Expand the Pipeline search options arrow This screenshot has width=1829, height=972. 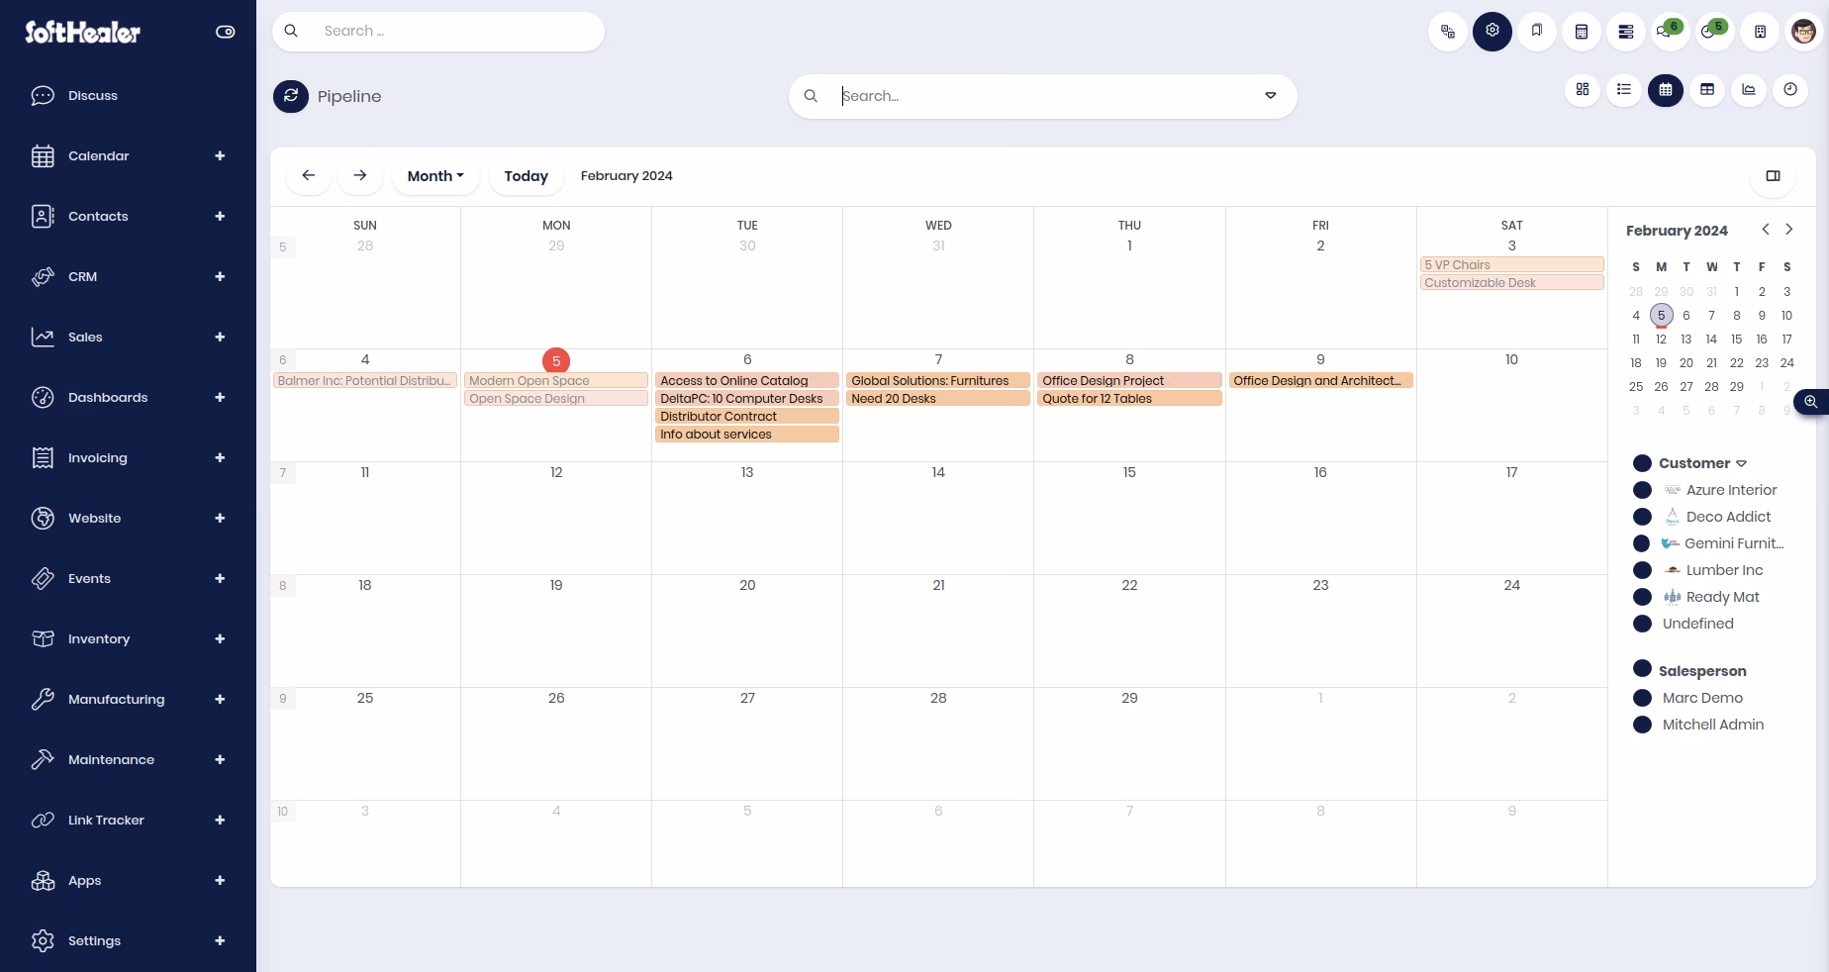[x=1271, y=96]
